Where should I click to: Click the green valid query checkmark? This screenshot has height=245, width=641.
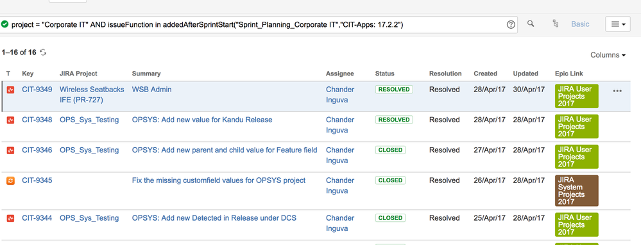[4, 24]
